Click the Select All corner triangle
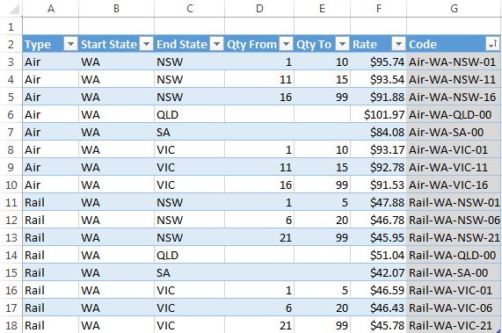Image resolution: width=502 pixels, height=333 pixels. [14, 10]
